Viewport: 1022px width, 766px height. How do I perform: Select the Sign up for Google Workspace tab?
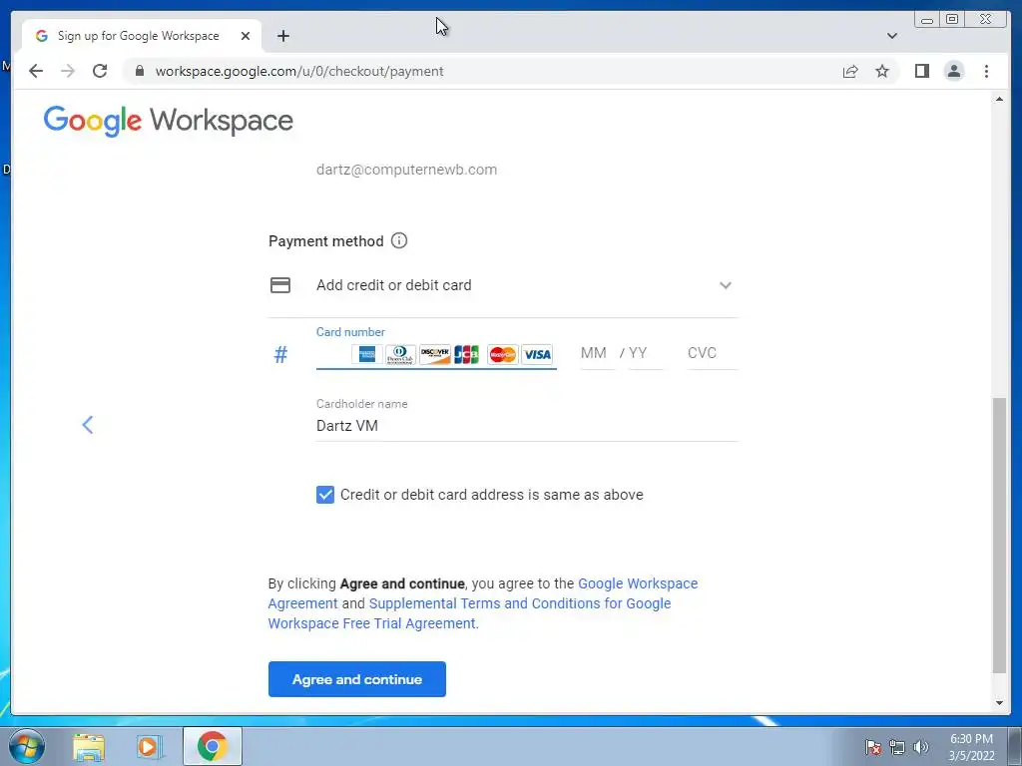(x=142, y=36)
